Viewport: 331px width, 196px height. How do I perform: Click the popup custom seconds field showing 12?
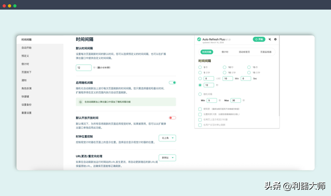(209, 85)
